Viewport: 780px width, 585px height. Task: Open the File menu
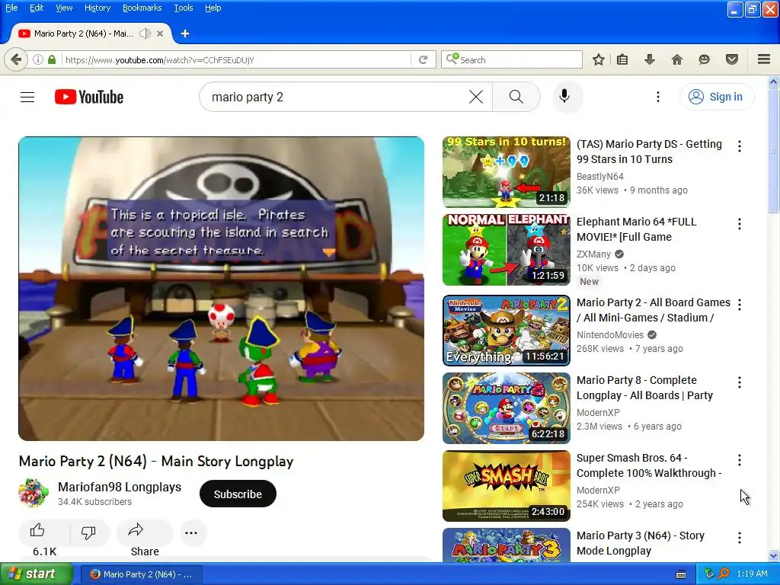(x=11, y=8)
